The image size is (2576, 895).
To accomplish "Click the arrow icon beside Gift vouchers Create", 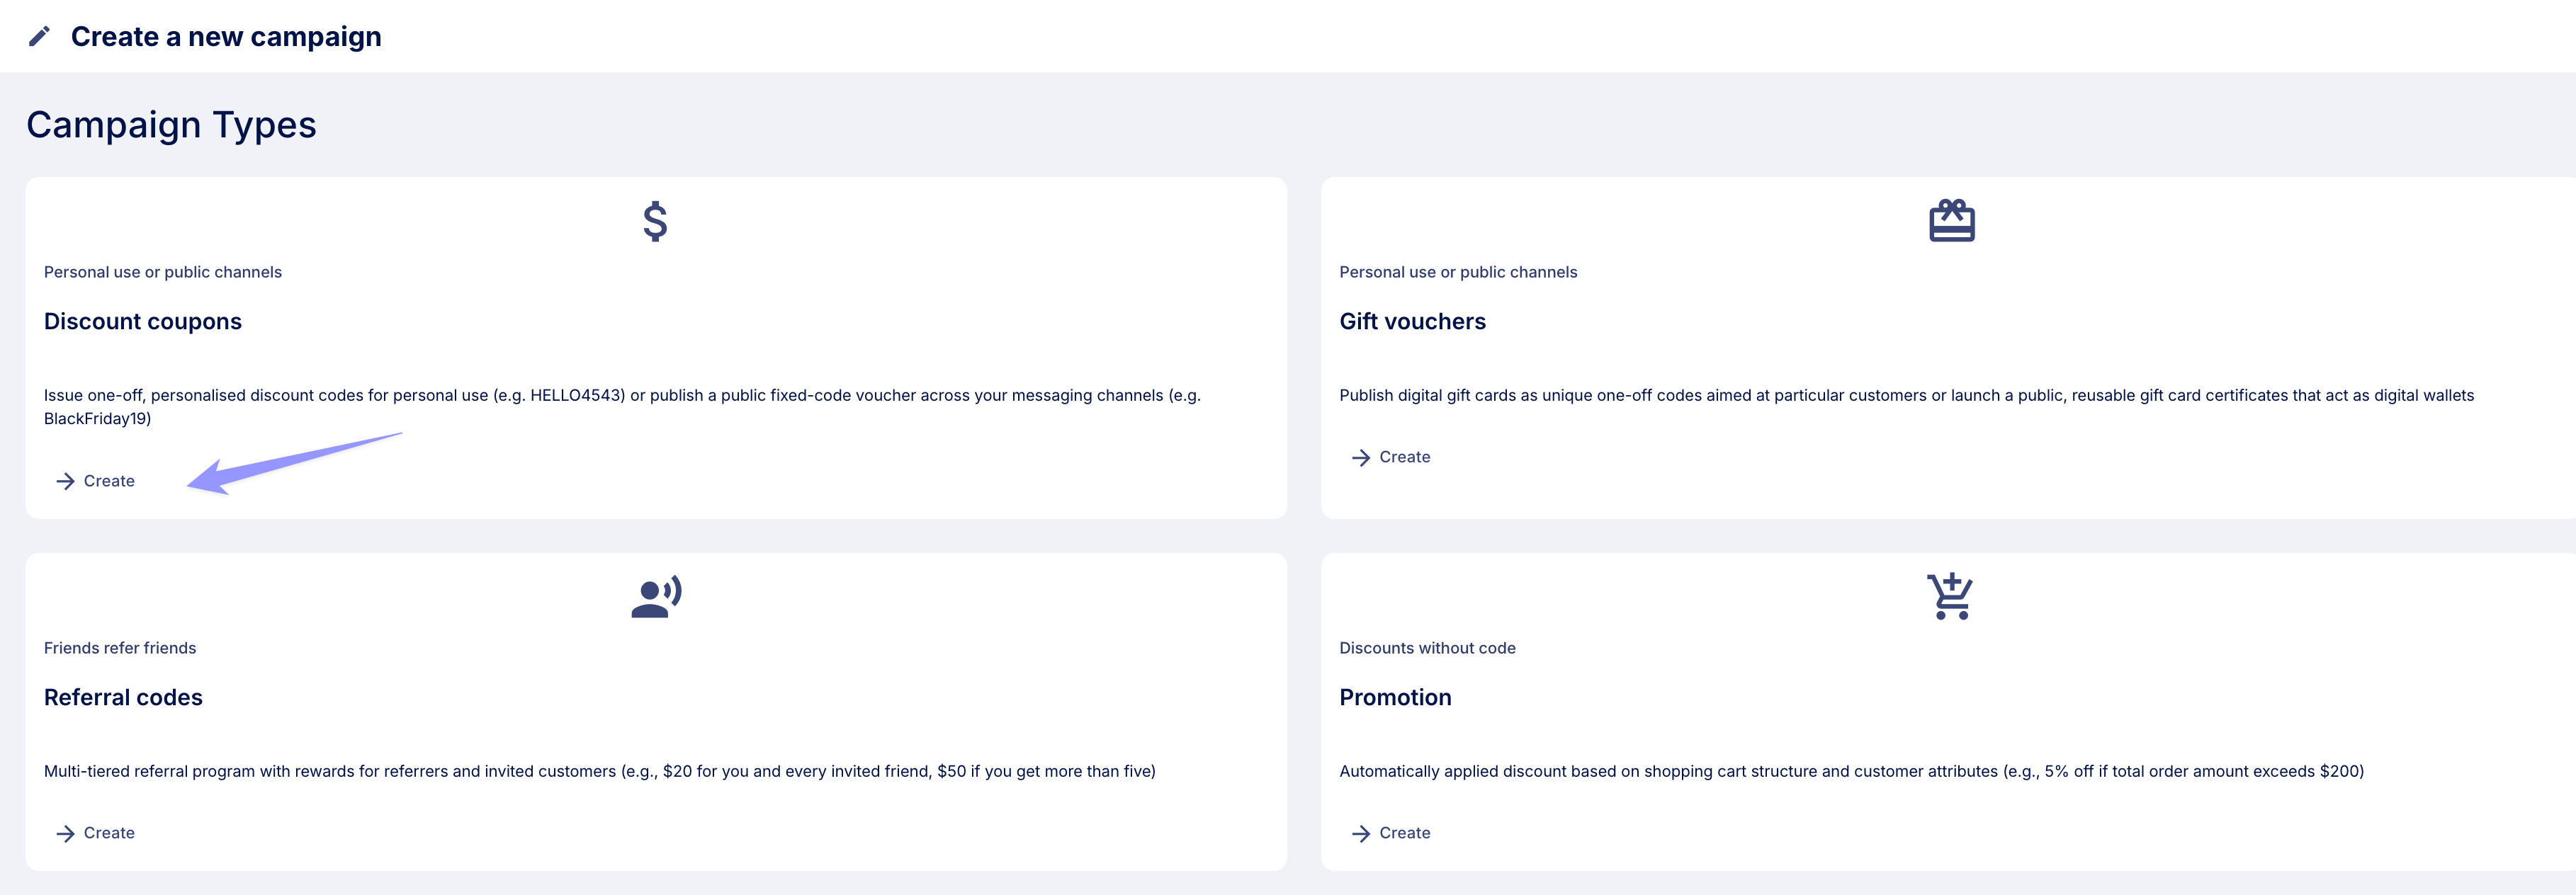I will click(1361, 457).
